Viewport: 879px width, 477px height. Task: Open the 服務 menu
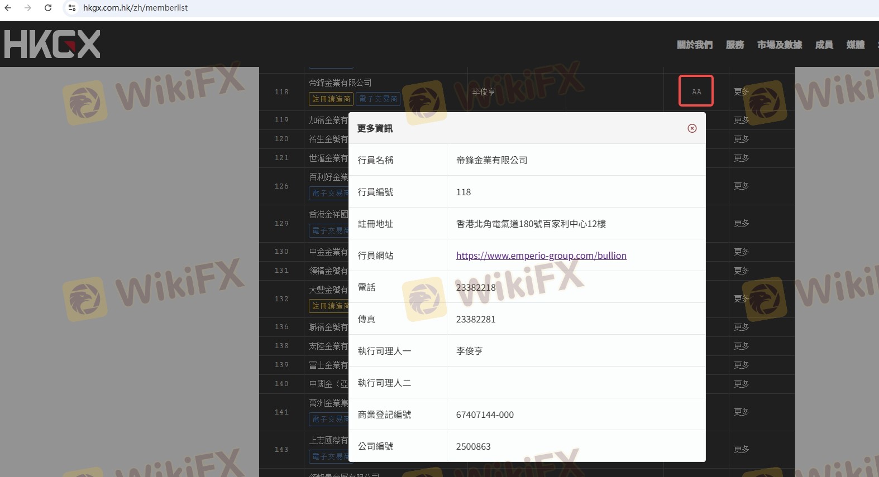[734, 45]
